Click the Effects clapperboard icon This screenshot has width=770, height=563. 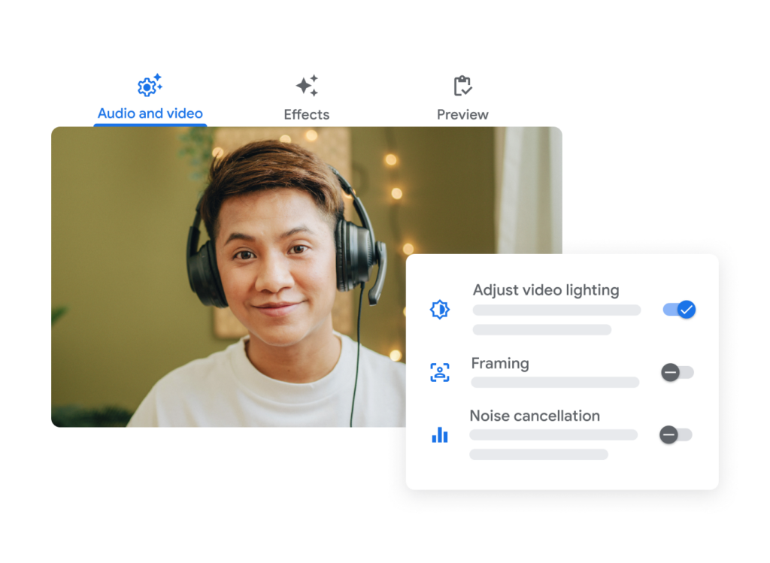[x=308, y=86]
